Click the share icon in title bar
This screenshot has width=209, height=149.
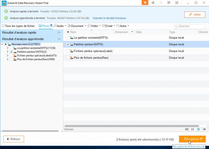pos(153,3)
